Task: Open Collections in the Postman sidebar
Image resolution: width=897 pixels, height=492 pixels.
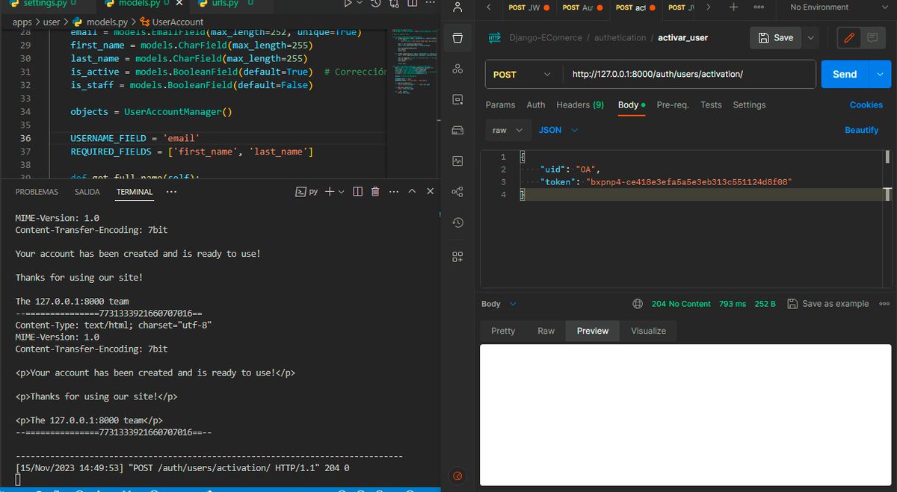Action: 457,37
